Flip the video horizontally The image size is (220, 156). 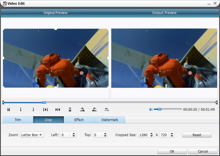(58, 109)
